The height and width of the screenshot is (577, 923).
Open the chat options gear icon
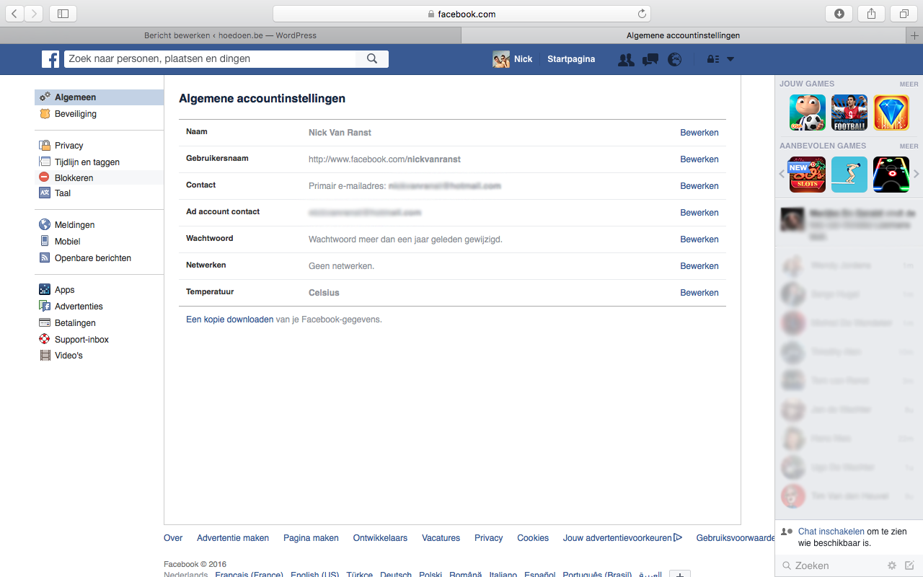coord(892,565)
